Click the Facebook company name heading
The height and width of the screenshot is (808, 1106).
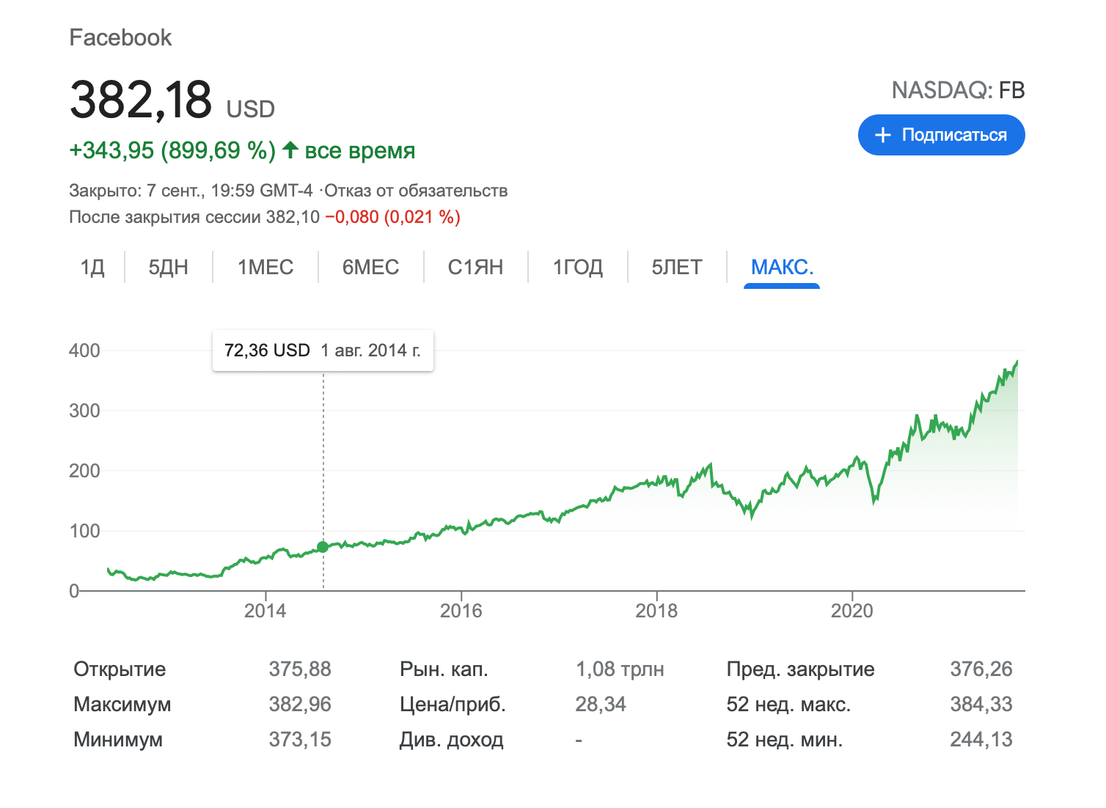(x=120, y=37)
